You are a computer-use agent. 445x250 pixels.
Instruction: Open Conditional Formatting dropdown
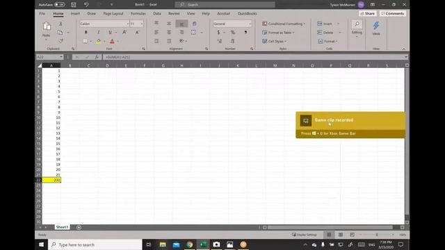pos(284,24)
